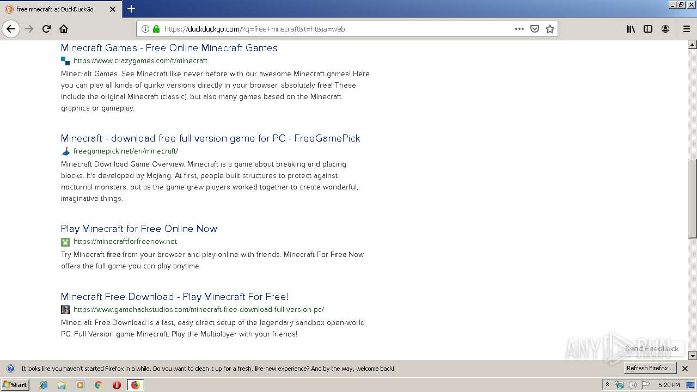Show hidden system tray icons
The height and width of the screenshot is (392, 697).
(x=608, y=385)
